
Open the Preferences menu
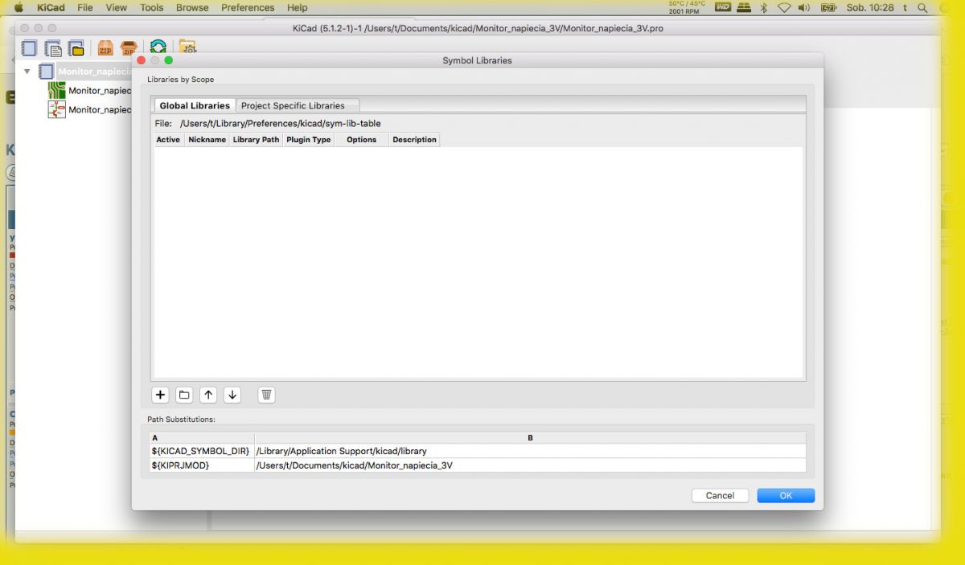click(248, 7)
